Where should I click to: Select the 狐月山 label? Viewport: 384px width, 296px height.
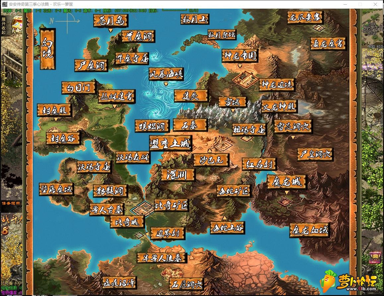click(x=195, y=19)
